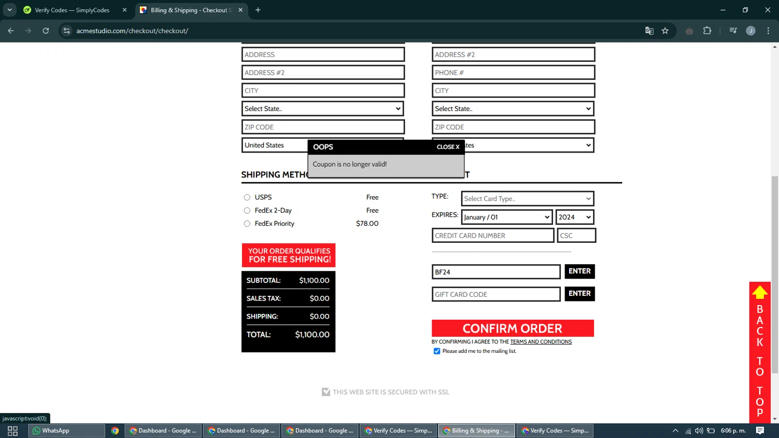Click the network icon in system tray
Screen dimensions: 779x438
pos(688,431)
